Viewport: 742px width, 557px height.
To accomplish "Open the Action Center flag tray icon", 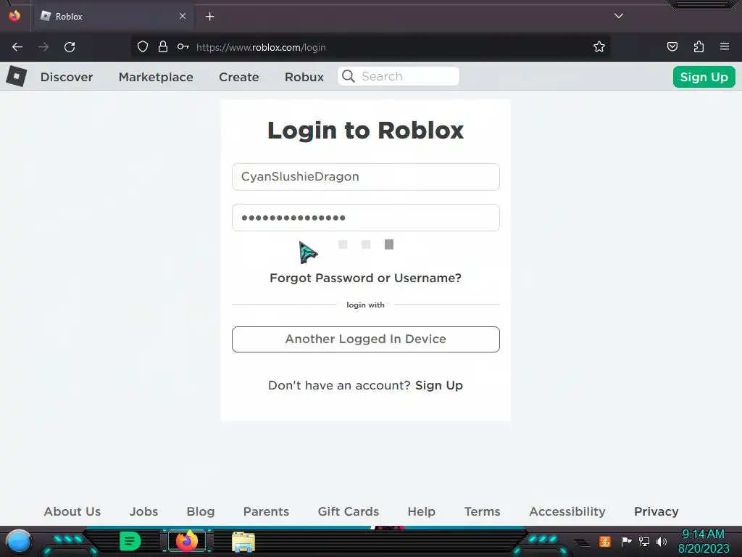I will tap(626, 541).
